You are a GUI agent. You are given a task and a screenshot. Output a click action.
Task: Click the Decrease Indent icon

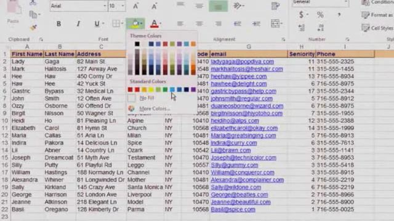[238, 24]
